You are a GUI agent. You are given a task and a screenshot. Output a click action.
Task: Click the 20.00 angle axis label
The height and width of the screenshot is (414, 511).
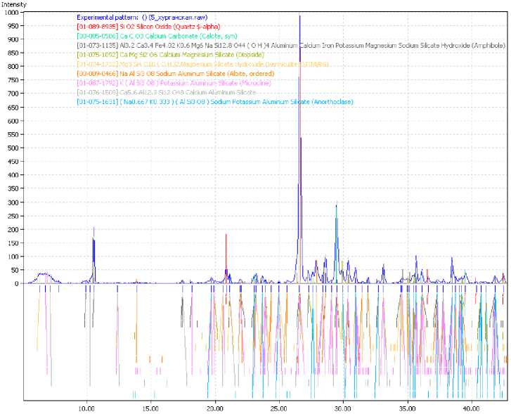[x=215, y=408]
